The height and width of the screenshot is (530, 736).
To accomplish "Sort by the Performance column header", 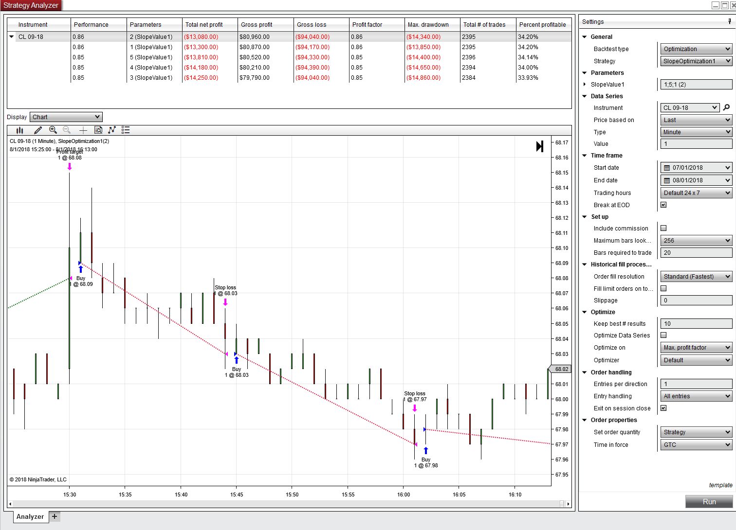I will 99,25.
